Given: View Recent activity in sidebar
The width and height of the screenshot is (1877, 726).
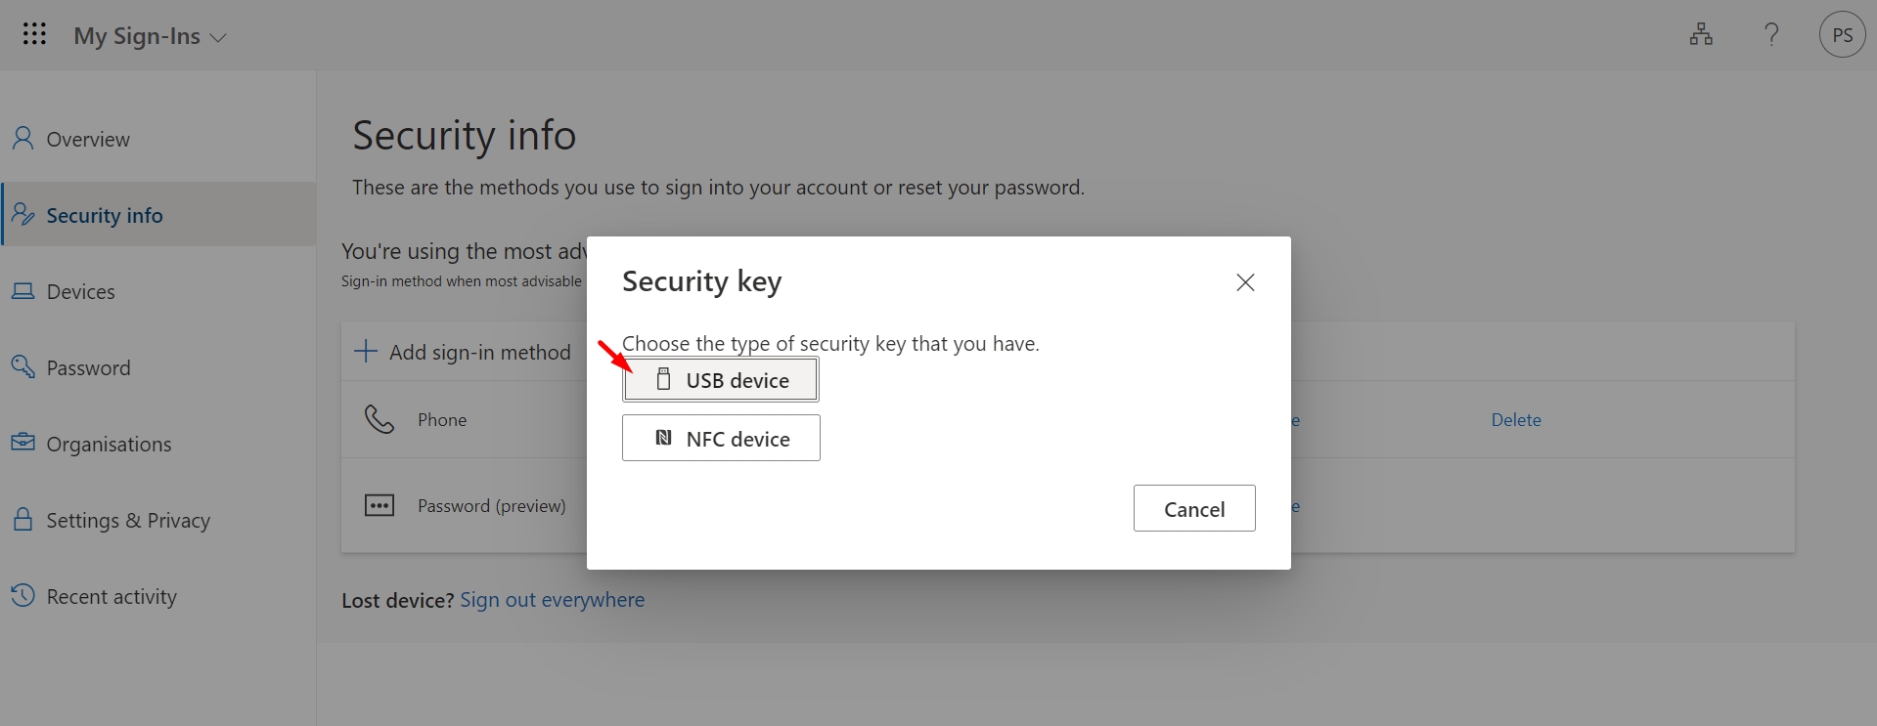Looking at the screenshot, I should (112, 596).
